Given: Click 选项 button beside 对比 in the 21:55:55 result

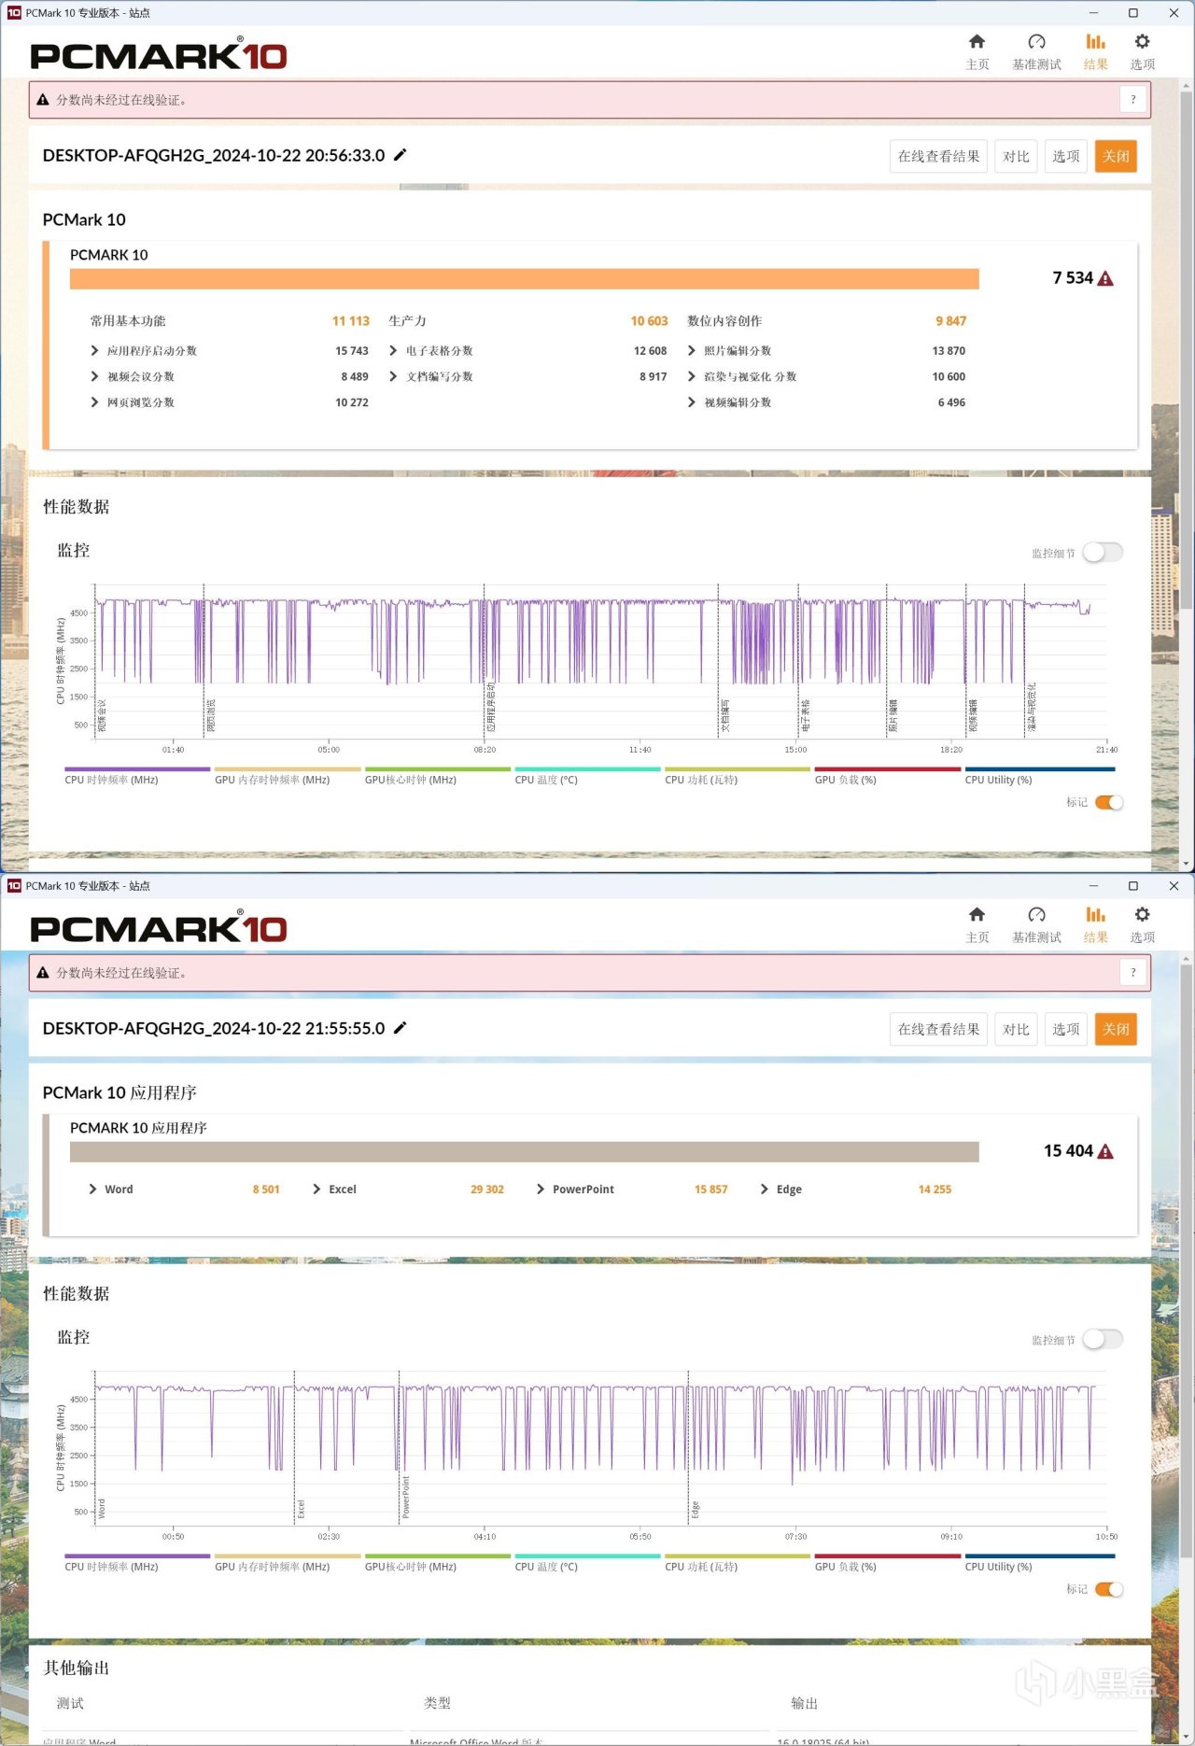Looking at the screenshot, I should pos(1065,1029).
